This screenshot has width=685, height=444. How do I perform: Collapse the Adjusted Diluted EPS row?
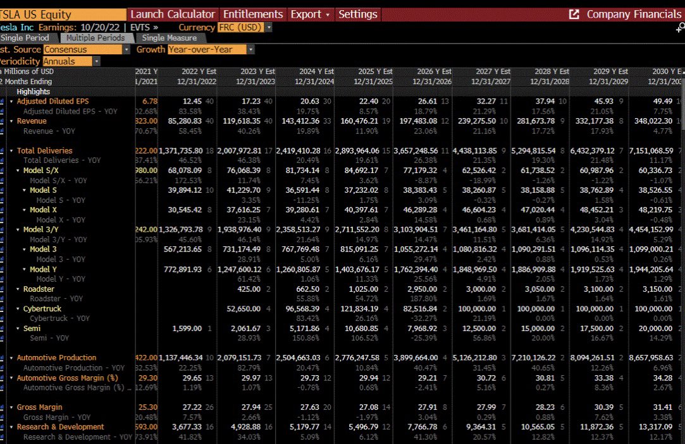(x=11, y=101)
